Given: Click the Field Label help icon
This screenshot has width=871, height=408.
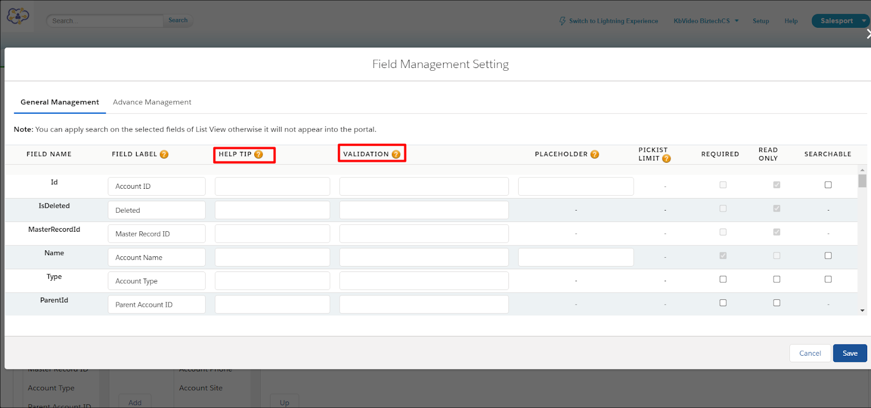Looking at the screenshot, I should point(164,154).
